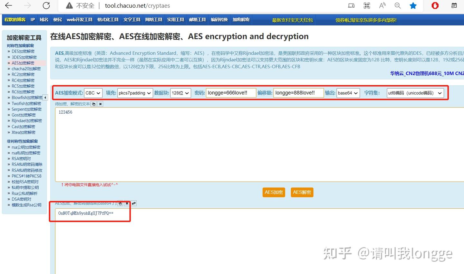Viewport: 464px width, 274px height.
Task: Click inside the 密码 password field
Action: (231, 93)
